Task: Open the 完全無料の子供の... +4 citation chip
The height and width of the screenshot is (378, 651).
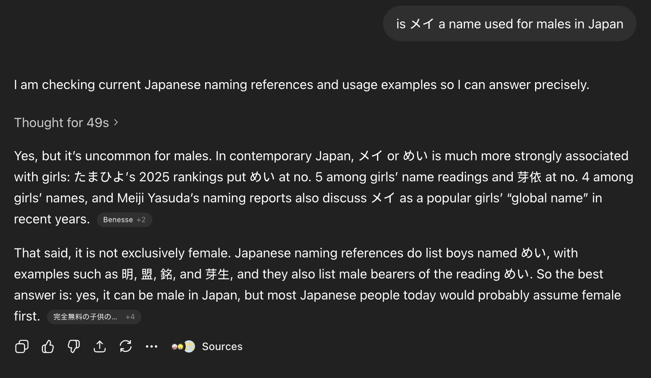Action: [x=94, y=317]
